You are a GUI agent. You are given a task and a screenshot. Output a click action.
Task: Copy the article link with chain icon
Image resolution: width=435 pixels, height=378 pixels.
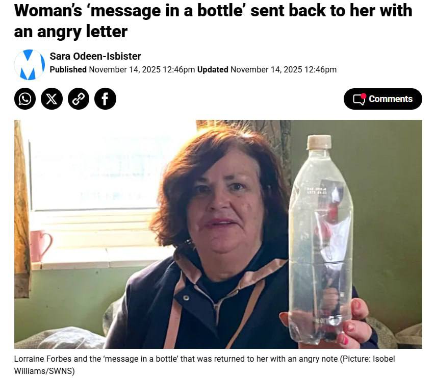(x=79, y=99)
